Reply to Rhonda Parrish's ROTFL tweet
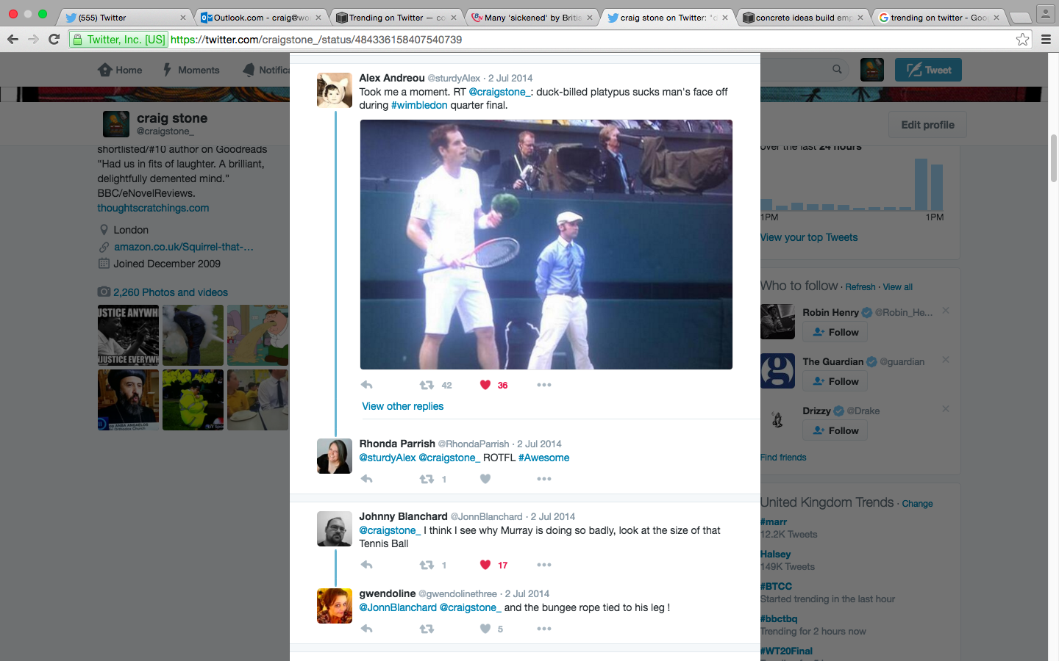1059x661 pixels. pyautogui.click(x=367, y=479)
